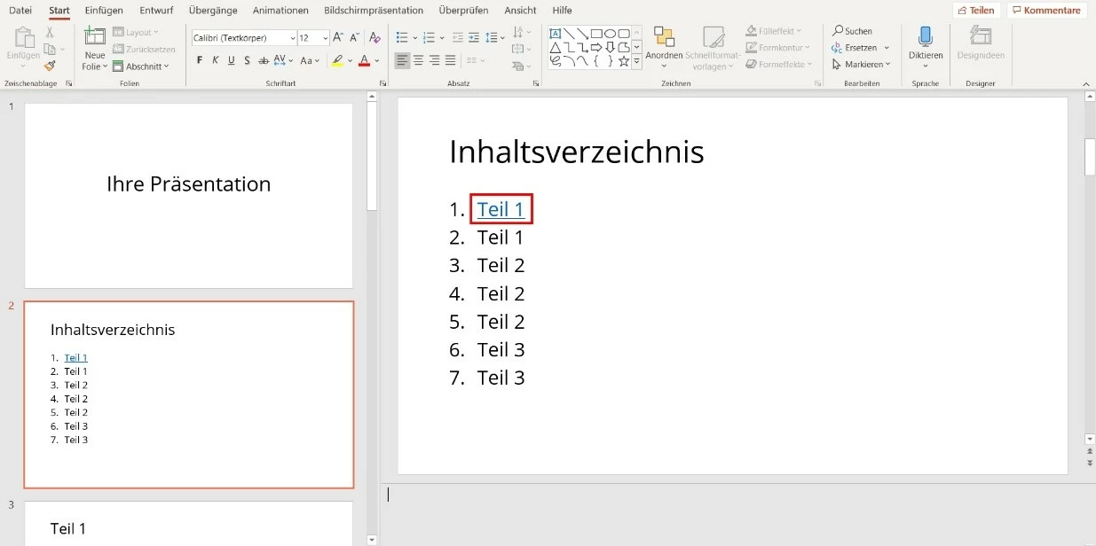
Task: Pick the text highlight color marker
Action: [x=337, y=60]
